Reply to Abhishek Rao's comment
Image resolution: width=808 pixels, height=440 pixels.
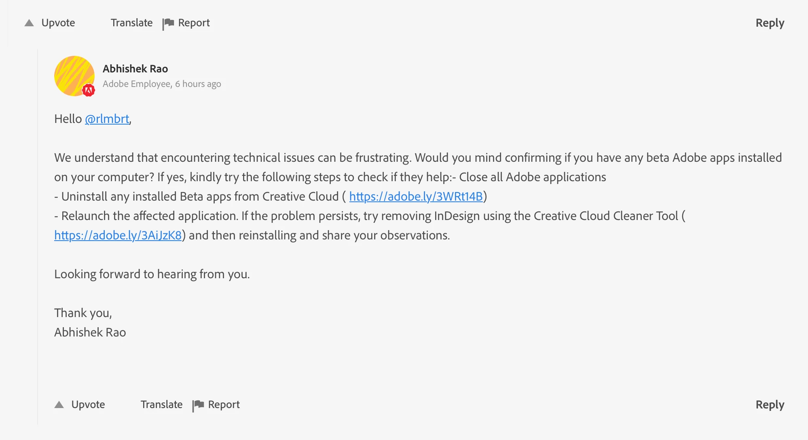click(x=770, y=405)
